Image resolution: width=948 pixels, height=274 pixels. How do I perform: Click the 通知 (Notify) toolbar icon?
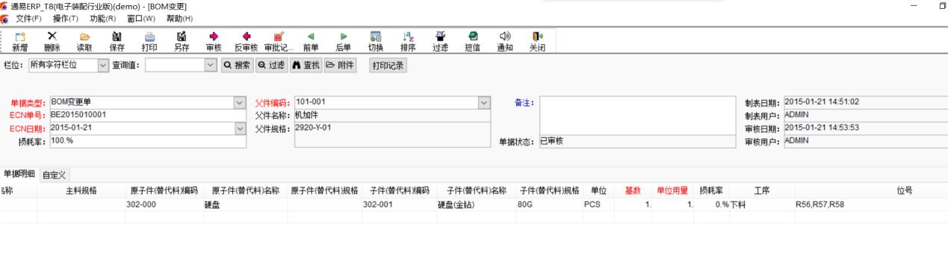505,41
